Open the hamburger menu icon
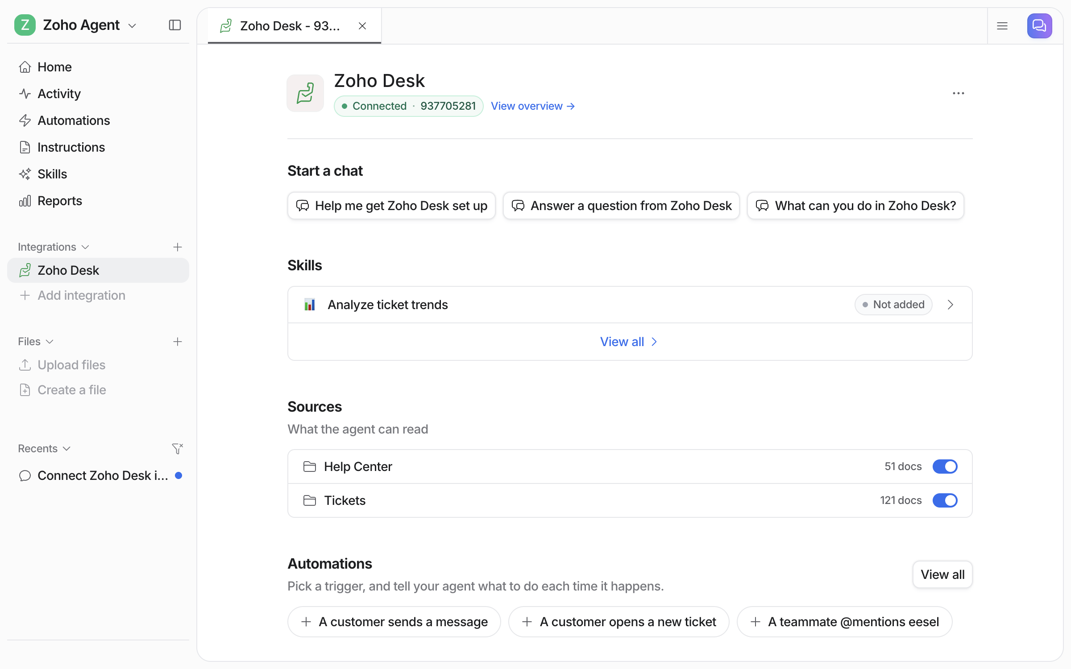Viewport: 1071px width, 669px height. click(x=1002, y=26)
